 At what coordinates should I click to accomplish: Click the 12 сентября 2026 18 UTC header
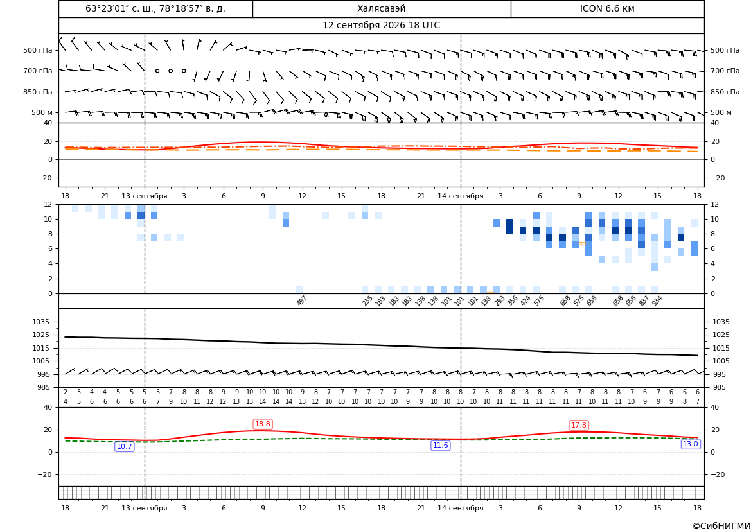point(381,26)
